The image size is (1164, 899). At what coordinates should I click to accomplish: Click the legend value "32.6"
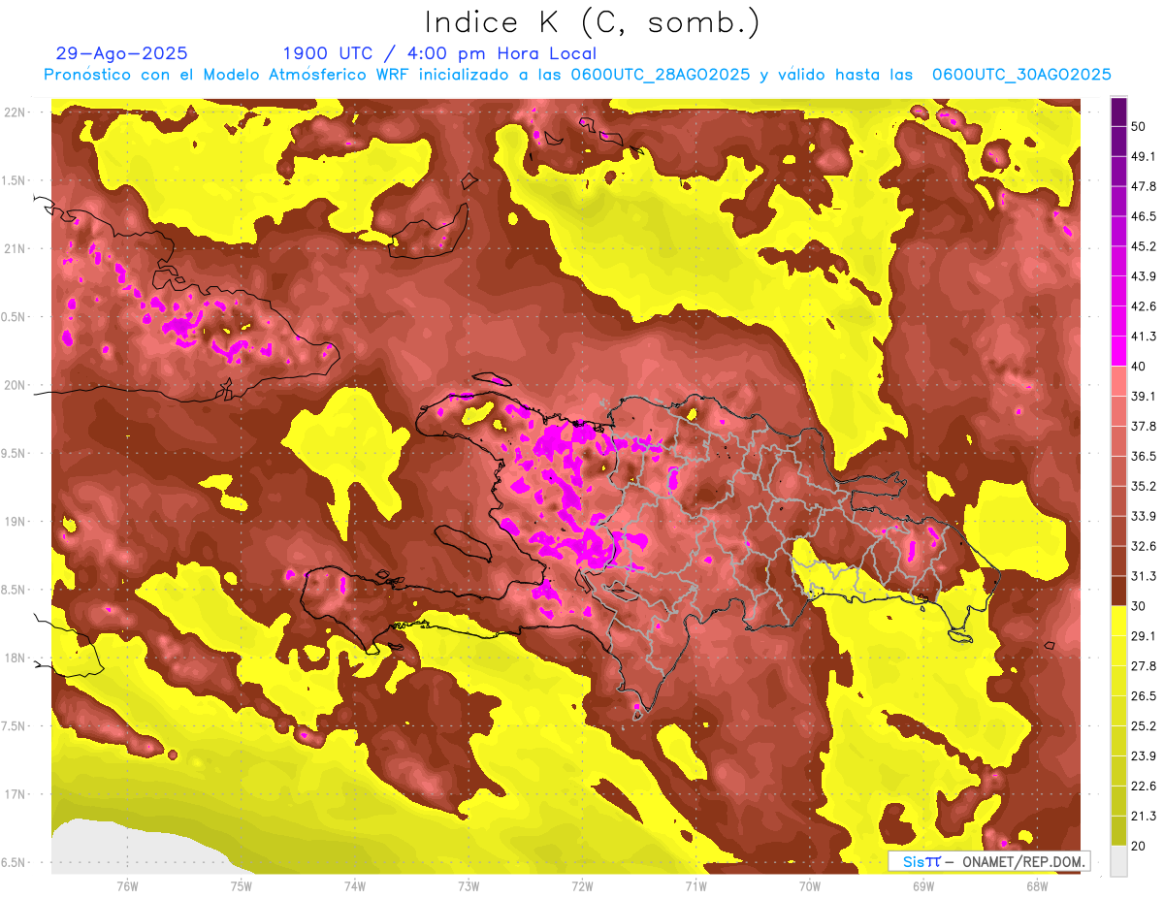1143,546
